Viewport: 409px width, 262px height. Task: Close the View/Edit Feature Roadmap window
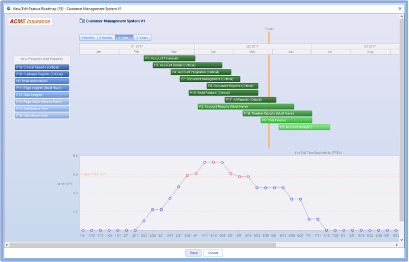pyautogui.click(x=400, y=9)
